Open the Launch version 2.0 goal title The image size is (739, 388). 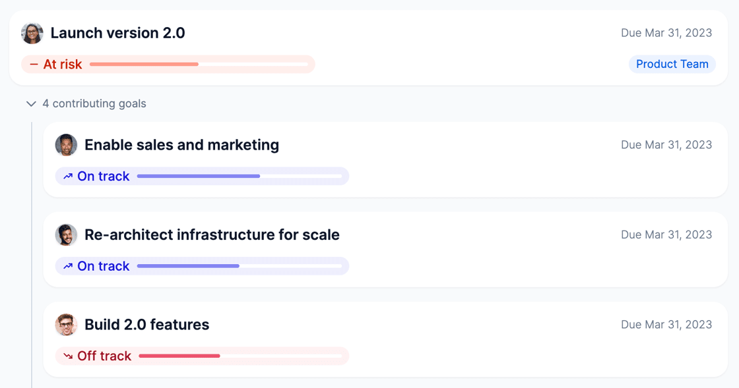(x=117, y=33)
